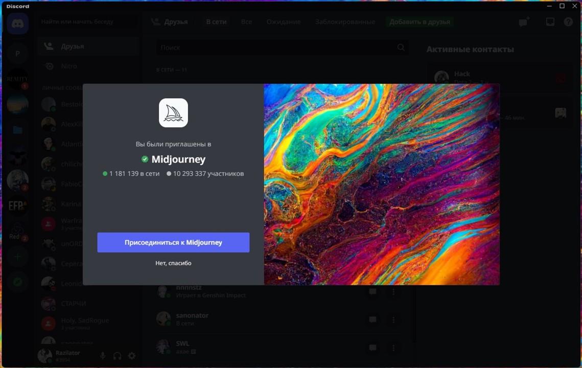Click the colorful Midjourney artwork image
Image resolution: width=582 pixels, height=368 pixels.
pos(382,184)
